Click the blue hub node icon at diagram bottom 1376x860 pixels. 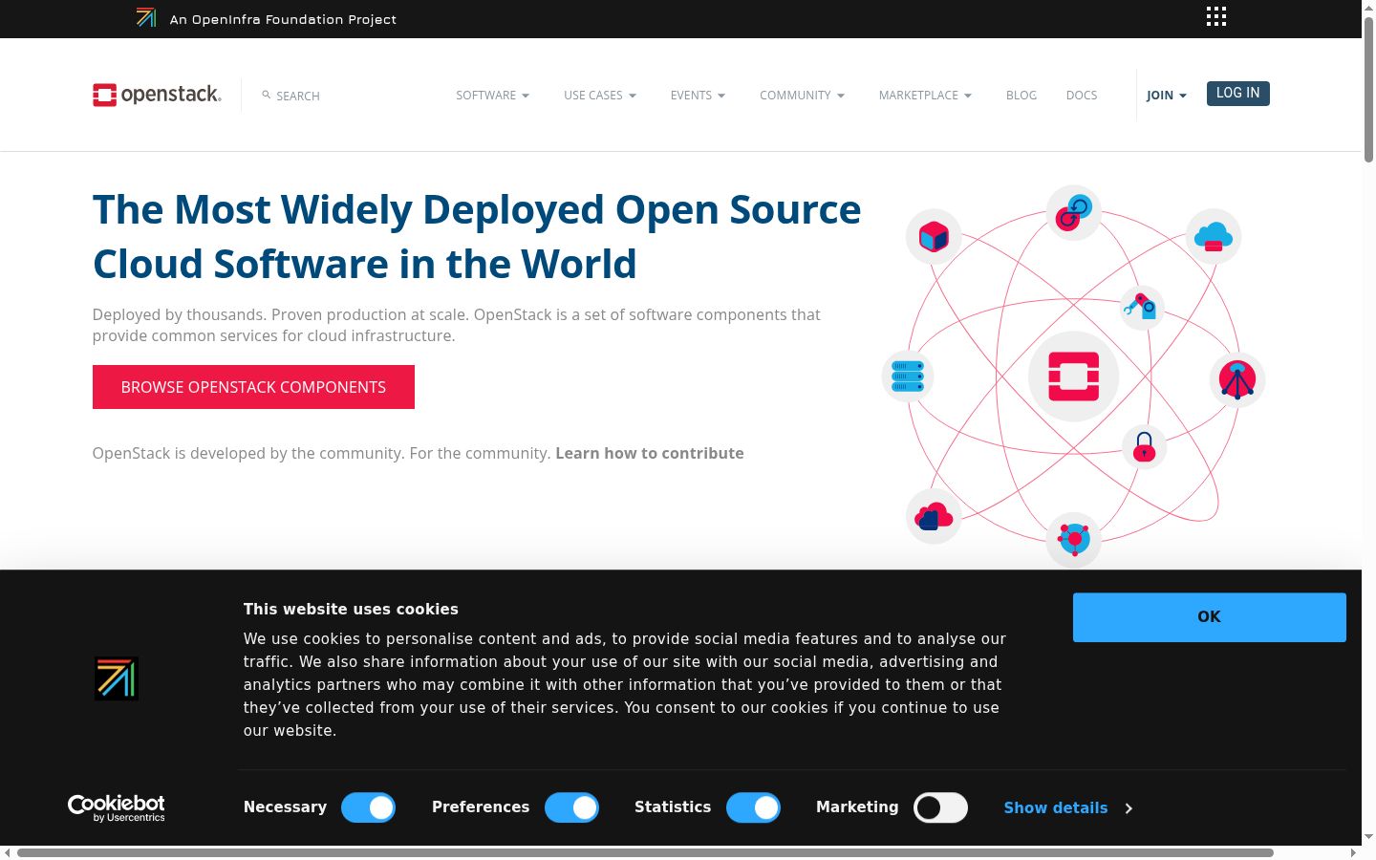click(x=1074, y=539)
